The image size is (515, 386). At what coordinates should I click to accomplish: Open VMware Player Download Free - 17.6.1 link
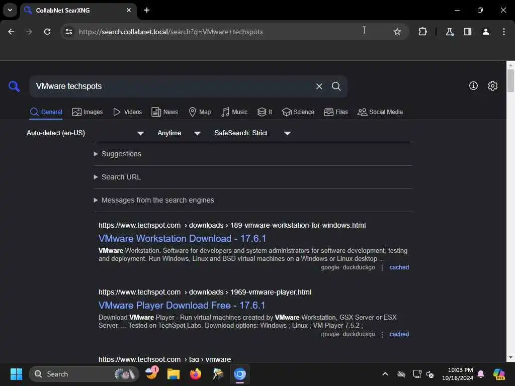tap(182, 306)
